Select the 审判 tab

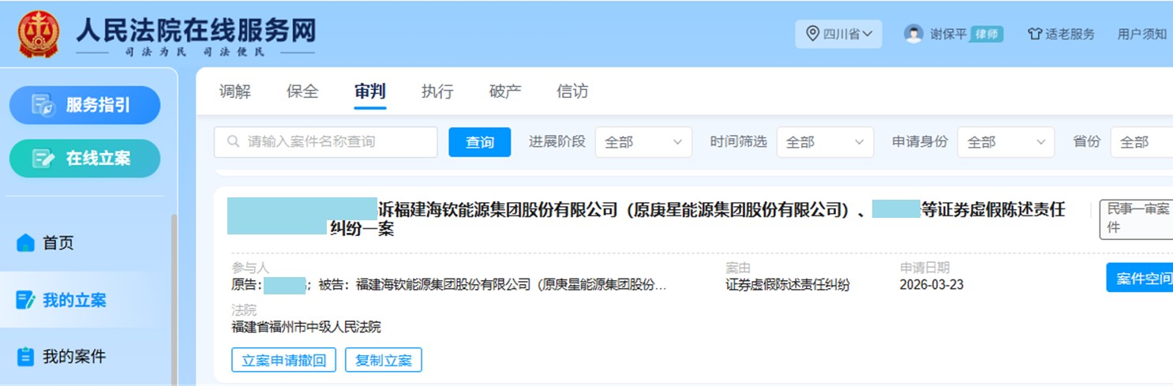[x=370, y=92]
